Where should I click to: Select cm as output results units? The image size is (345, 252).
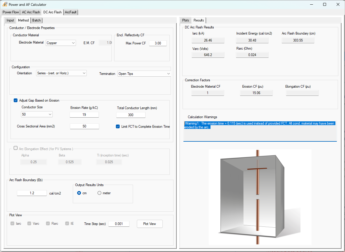click(x=78, y=193)
